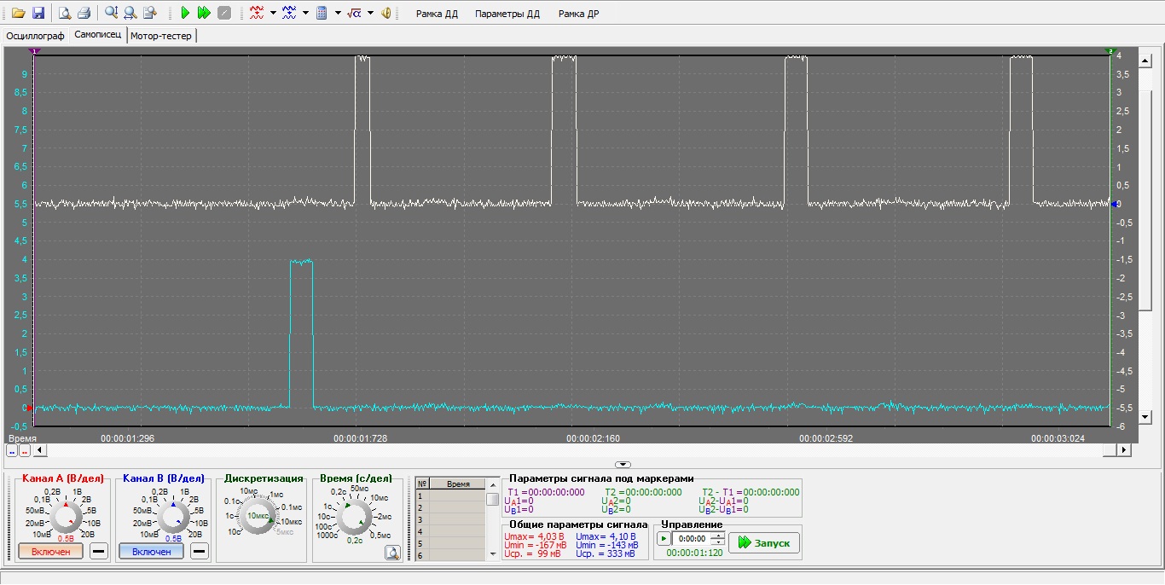The width and height of the screenshot is (1165, 585).
Task: Click the magnifier-with-page toolbar icon
Action: point(150,13)
